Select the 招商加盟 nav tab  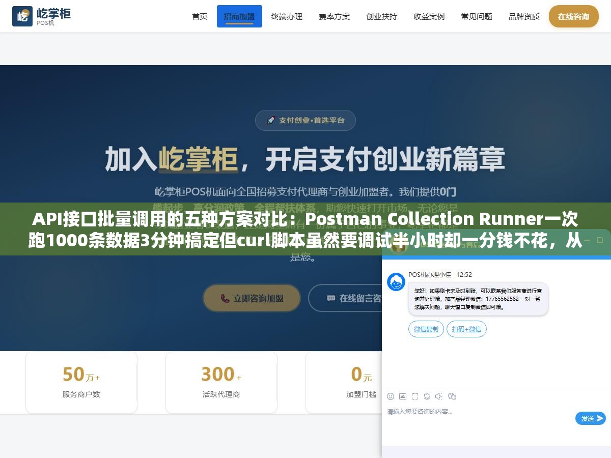coord(239,16)
